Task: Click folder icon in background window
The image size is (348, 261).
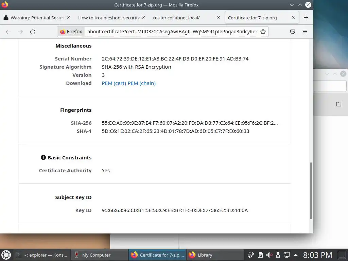Action: pos(338,104)
